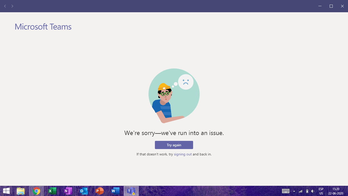Viewport: 348px width, 196px height.
Task: Launch Excel from the taskbar
Action: tap(52, 191)
